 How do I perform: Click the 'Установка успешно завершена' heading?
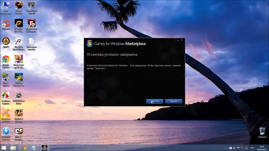[x=112, y=55]
